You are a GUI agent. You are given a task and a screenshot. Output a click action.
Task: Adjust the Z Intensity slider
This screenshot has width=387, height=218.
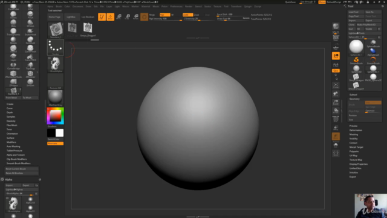tap(198, 19)
